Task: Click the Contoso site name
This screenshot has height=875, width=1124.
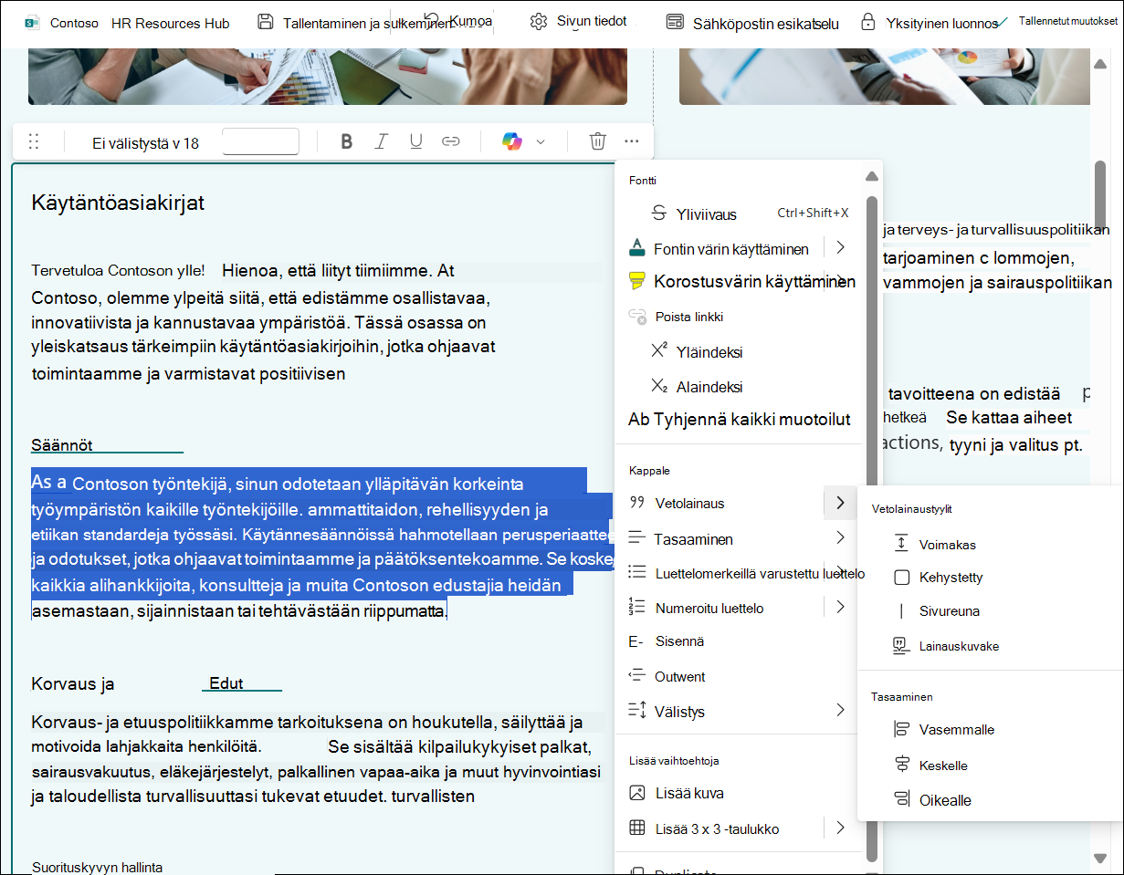Action: [x=74, y=23]
